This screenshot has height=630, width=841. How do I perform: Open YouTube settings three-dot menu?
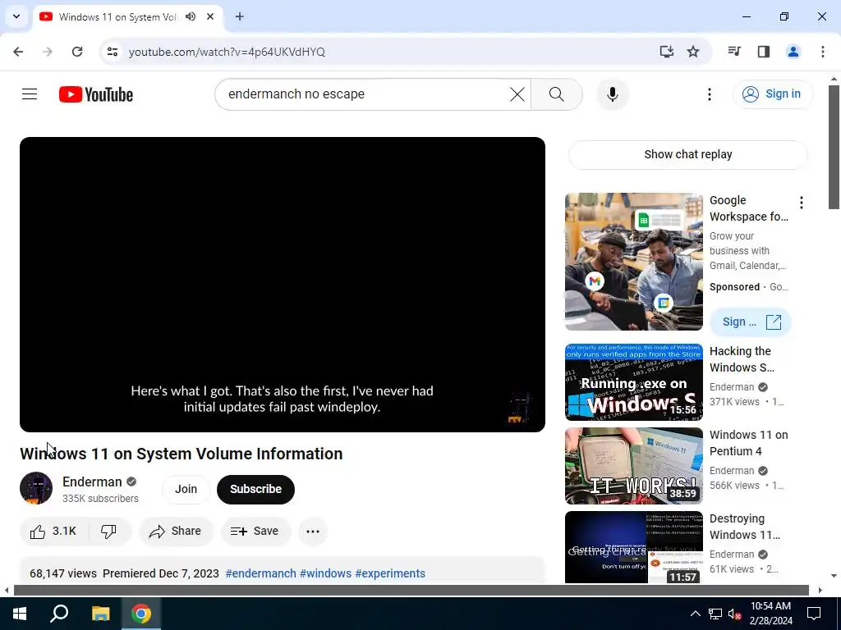coord(709,94)
